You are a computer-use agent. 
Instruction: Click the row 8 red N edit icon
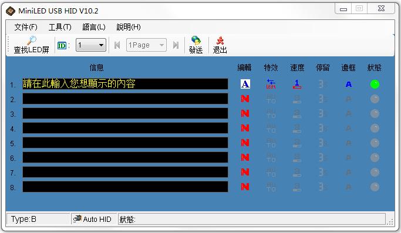245,187
